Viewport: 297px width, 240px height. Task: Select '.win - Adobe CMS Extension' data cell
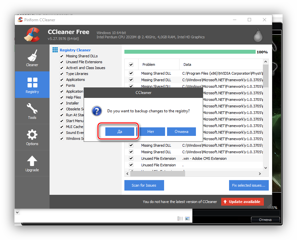(x=204, y=158)
